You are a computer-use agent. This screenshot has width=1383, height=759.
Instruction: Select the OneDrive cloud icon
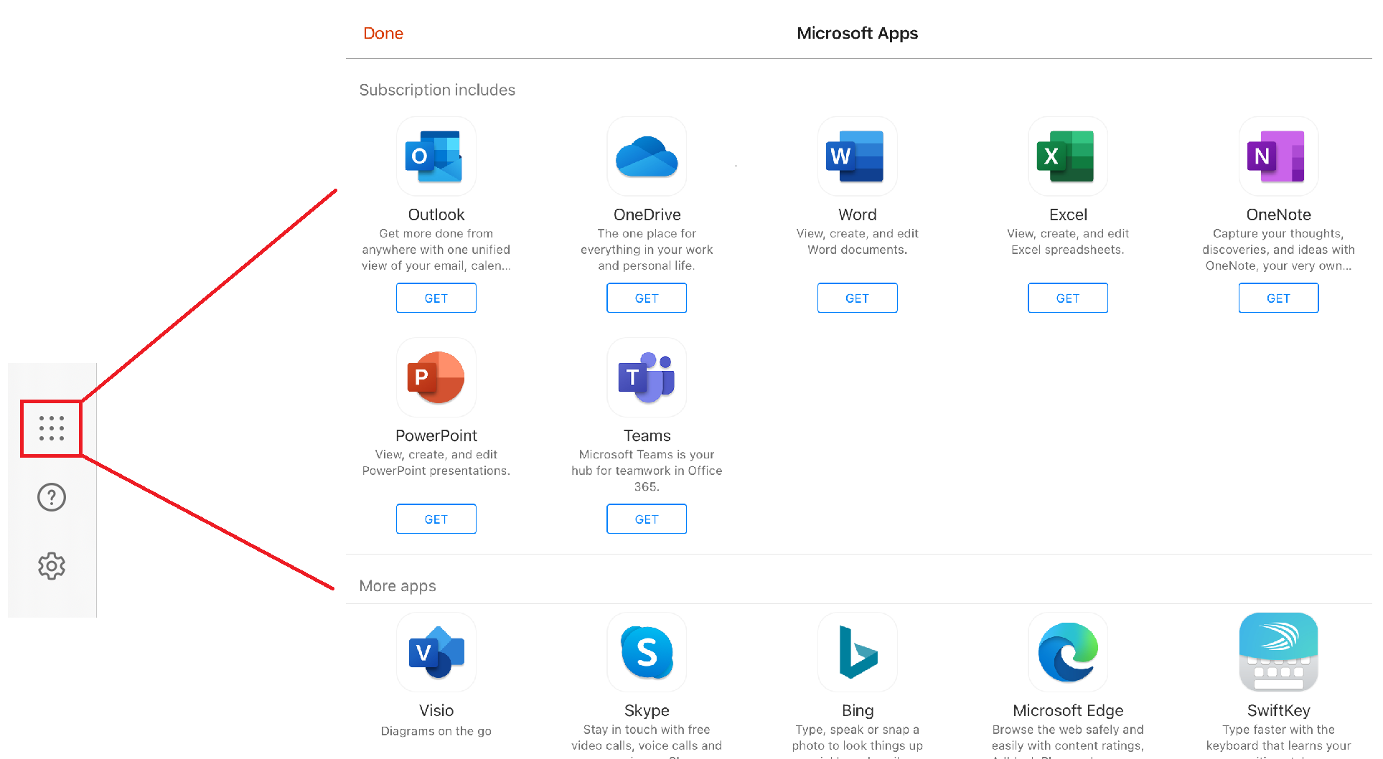click(646, 156)
